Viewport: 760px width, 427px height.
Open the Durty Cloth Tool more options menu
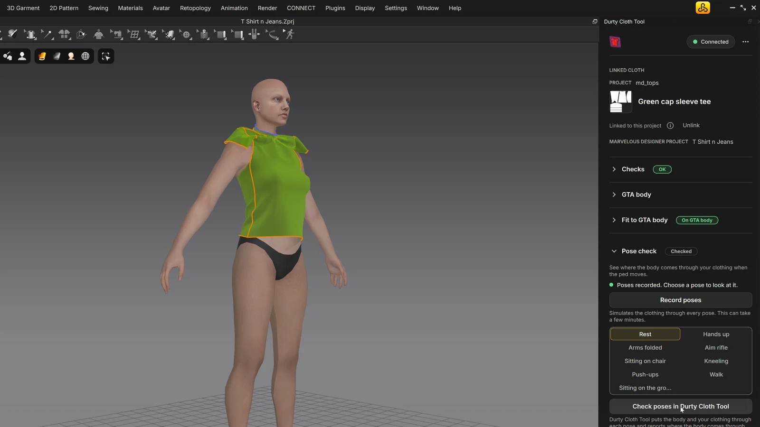[745, 42]
